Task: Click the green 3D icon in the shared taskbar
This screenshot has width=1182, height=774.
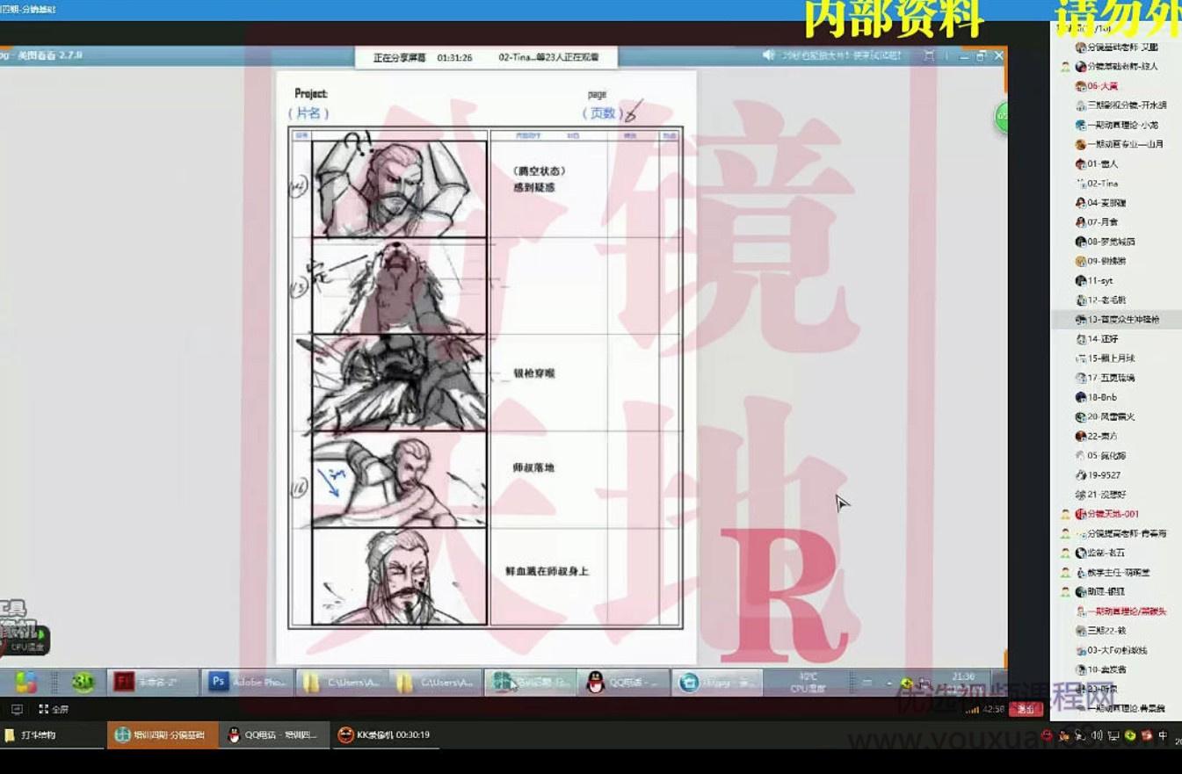Action: pyautogui.click(x=83, y=682)
